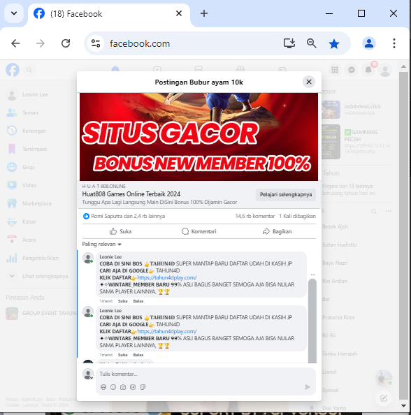The height and width of the screenshot is (415, 411).
Task: Click the browser Forward arrow
Action: pos(41,43)
